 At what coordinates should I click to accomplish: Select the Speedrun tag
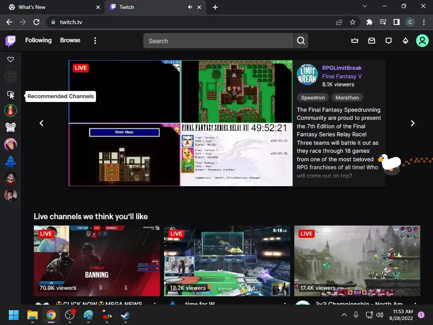[312, 98]
